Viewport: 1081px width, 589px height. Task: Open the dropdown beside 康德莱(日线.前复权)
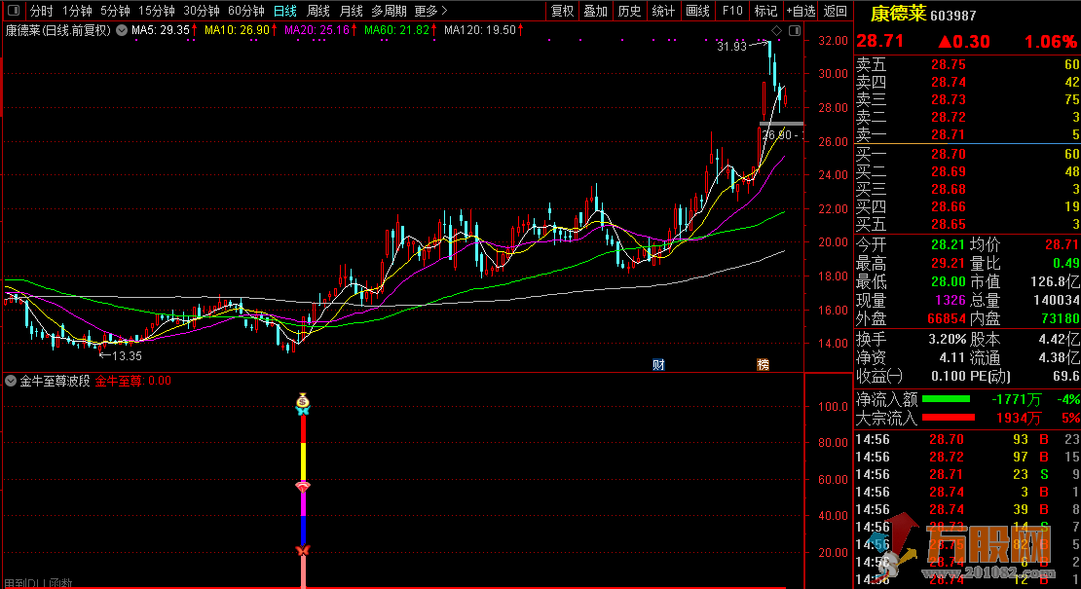122,30
